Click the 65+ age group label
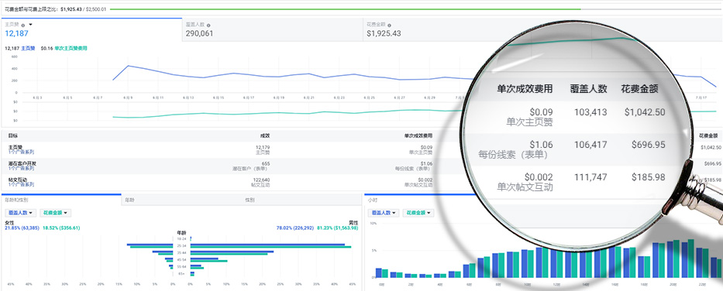Viewport: 723px width, 291px height. (x=181, y=273)
